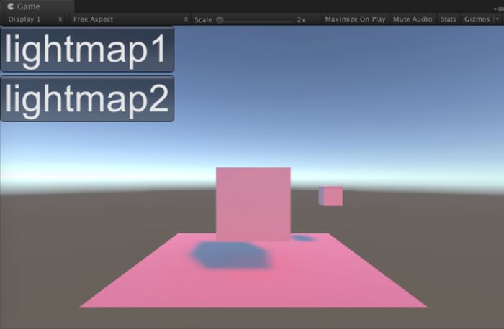Click the Scale slider handle
This screenshot has width=504, height=329.
coord(220,19)
